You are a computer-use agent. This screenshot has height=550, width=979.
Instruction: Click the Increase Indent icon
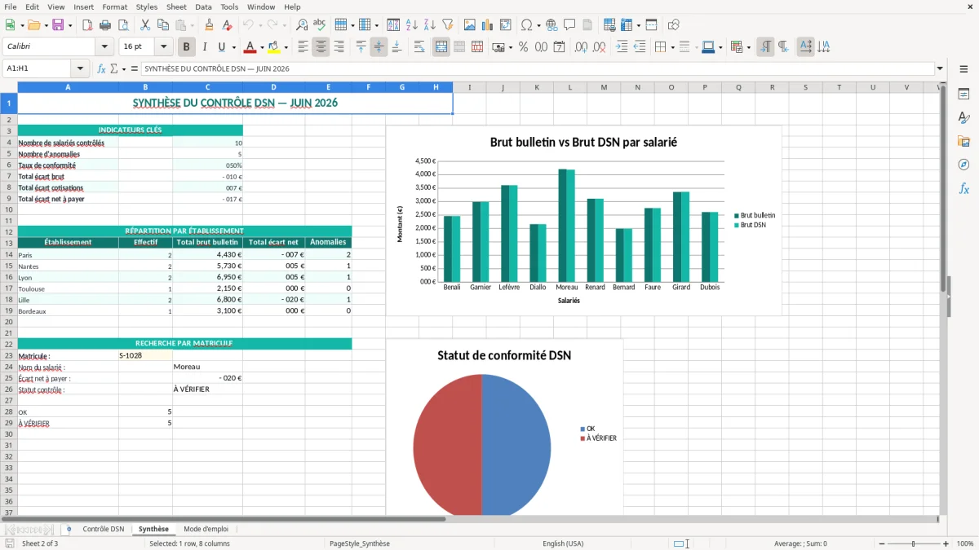(622, 47)
